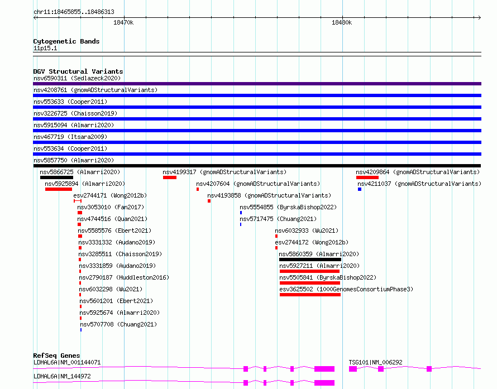Select nsv467719 (Itsara2009) label
The width and height of the screenshot is (497, 389).
point(70,137)
